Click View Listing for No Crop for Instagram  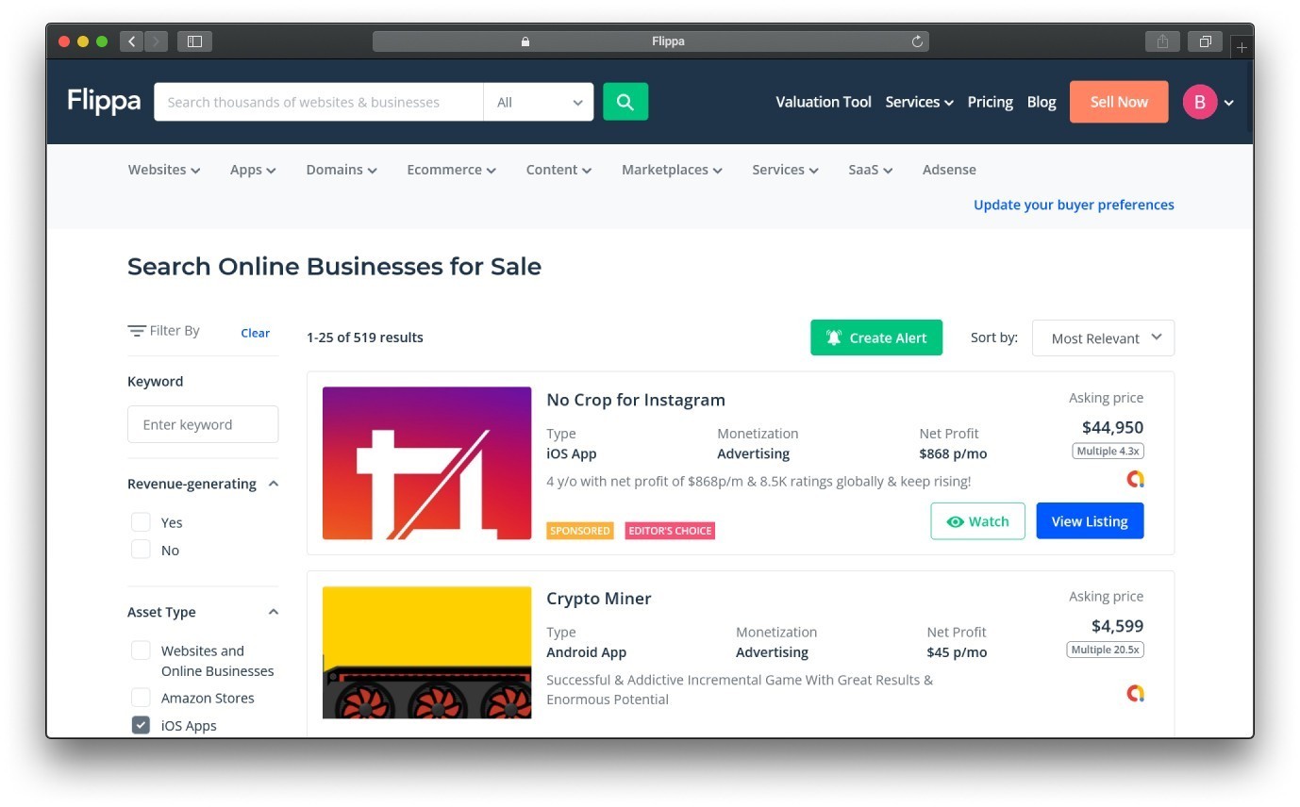point(1090,521)
